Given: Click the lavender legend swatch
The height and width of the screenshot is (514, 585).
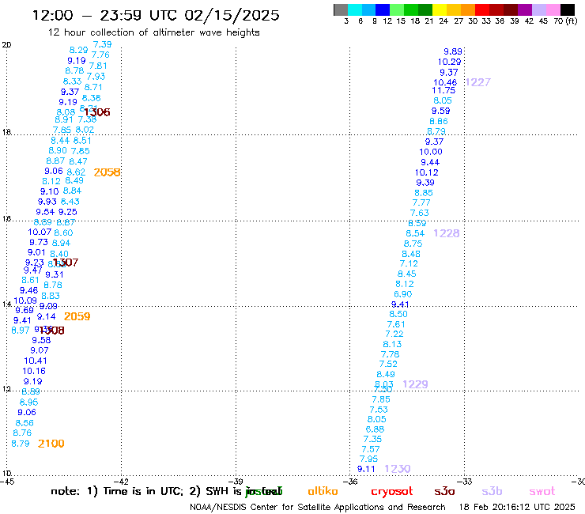Looking at the screenshot, I should [538, 9].
